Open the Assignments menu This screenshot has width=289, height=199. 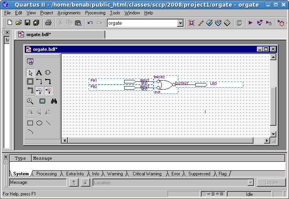point(69,13)
